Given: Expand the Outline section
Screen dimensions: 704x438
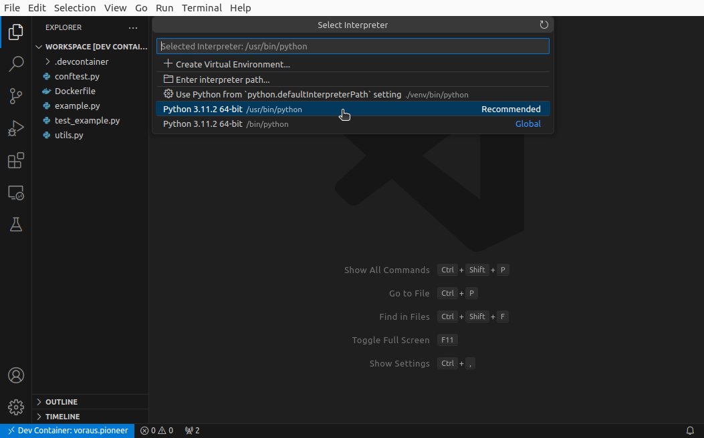Looking at the screenshot, I should (62, 402).
